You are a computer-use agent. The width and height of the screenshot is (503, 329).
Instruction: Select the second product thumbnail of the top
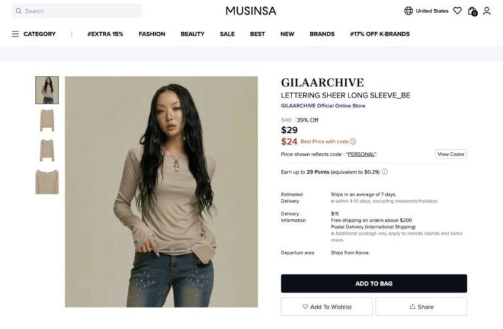tap(47, 120)
